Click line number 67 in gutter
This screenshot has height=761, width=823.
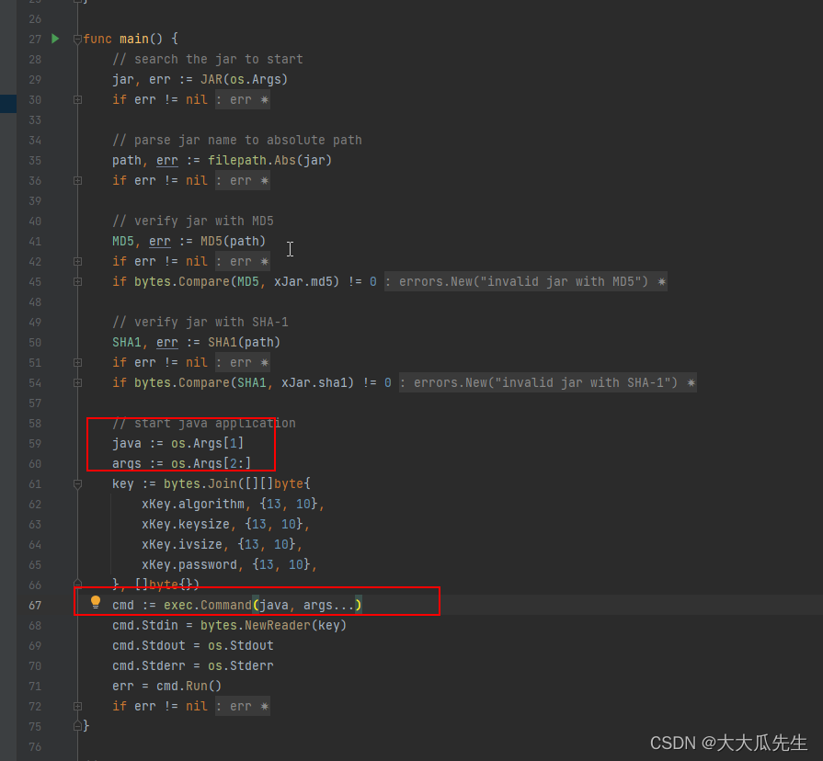(35, 606)
